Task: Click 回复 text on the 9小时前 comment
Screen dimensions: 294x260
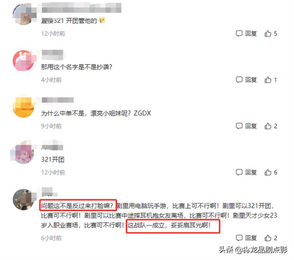Action: (251, 126)
